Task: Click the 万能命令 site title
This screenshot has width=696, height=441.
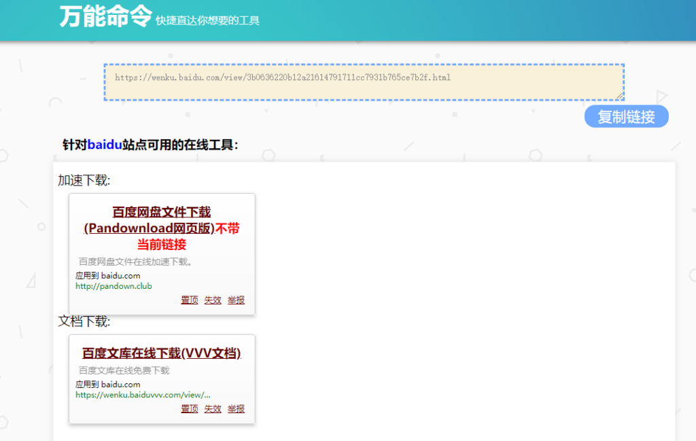Action: tap(106, 16)
